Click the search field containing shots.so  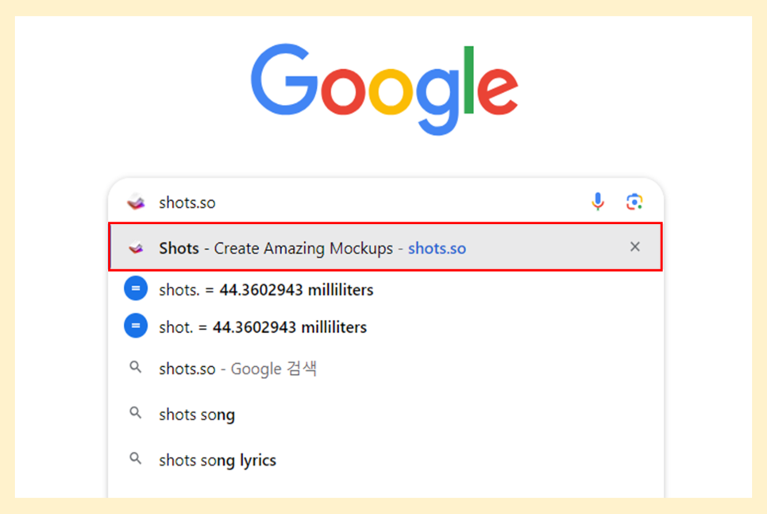(x=357, y=203)
